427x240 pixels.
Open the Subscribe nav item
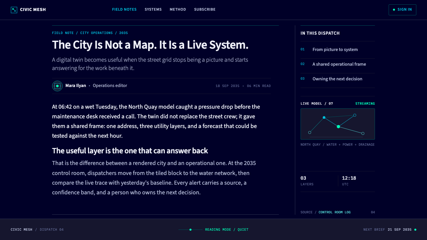coord(205,10)
